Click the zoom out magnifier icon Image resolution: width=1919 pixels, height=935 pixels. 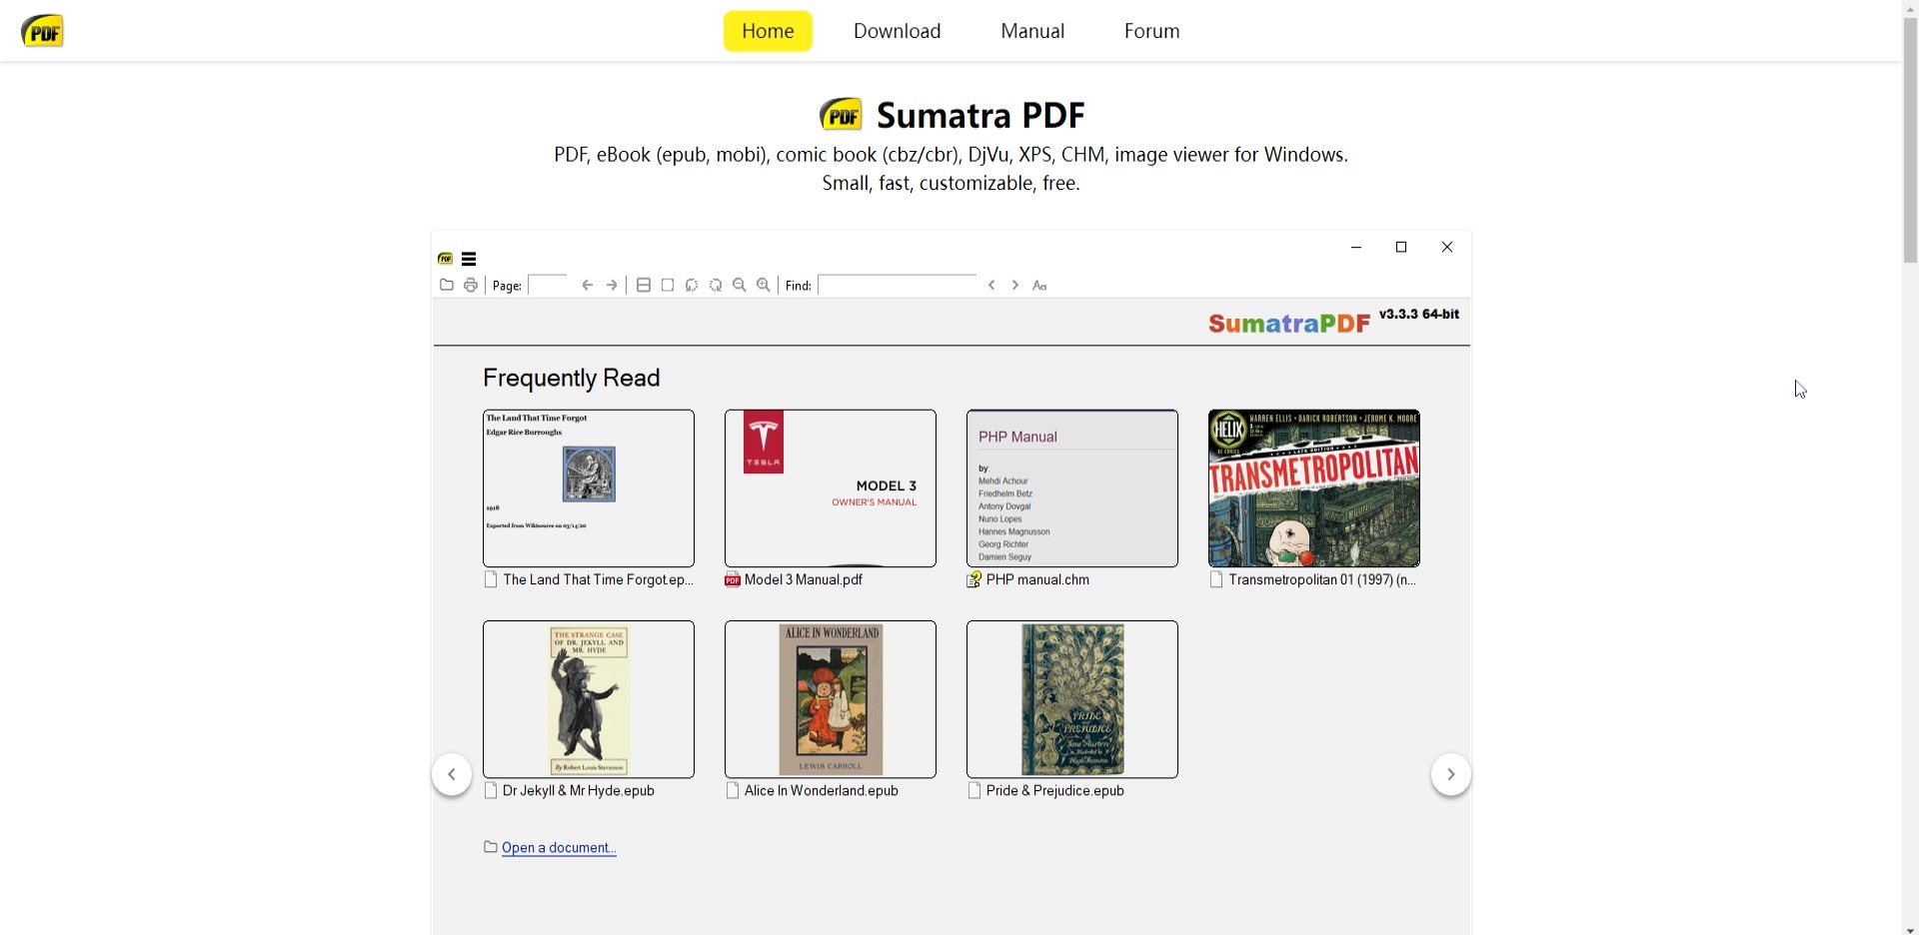740,286
